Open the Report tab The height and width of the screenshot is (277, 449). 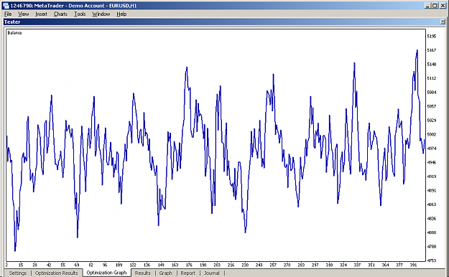click(188, 273)
